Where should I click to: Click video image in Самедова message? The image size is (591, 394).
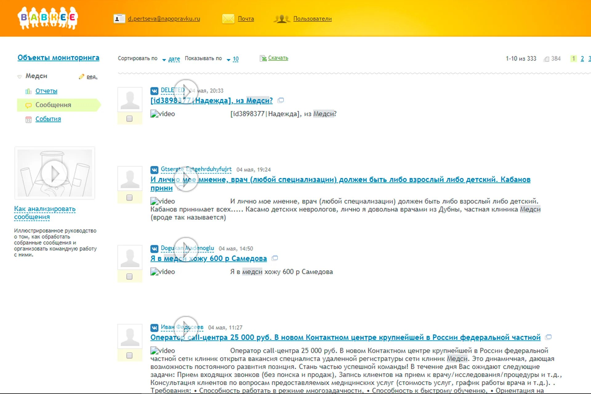click(163, 272)
